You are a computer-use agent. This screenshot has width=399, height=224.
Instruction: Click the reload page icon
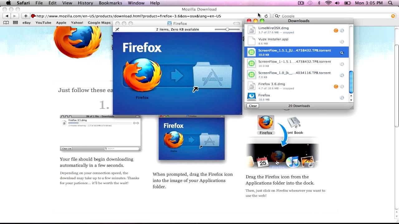[266, 16]
